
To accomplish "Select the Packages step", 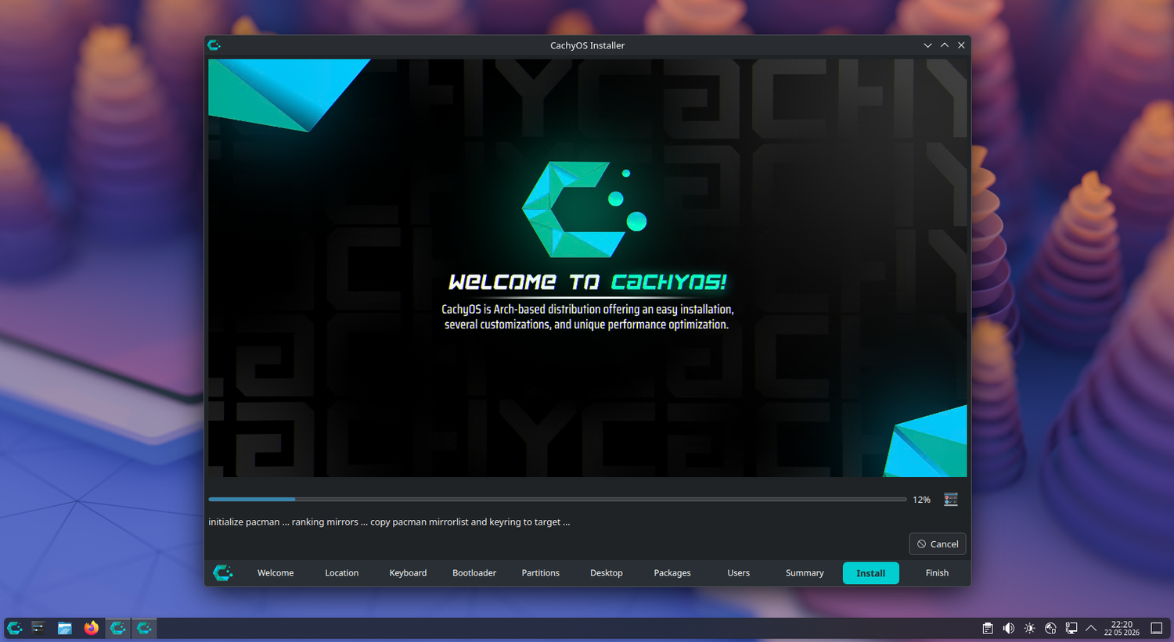I will pos(672,573).
